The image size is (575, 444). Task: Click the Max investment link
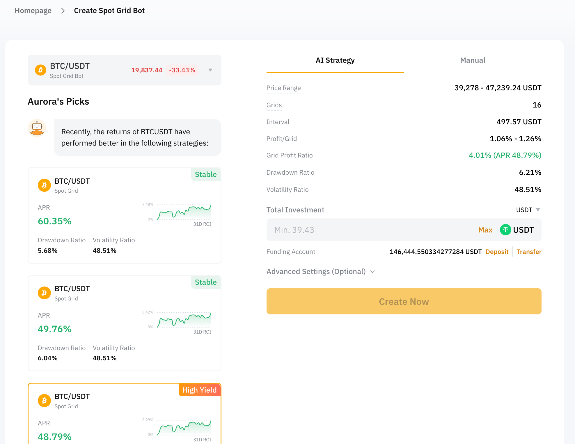point(485,230)
